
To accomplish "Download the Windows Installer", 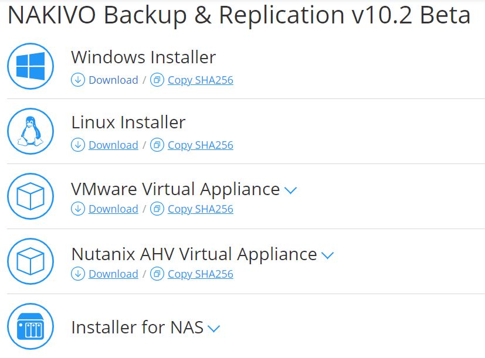I will [113, 80].
